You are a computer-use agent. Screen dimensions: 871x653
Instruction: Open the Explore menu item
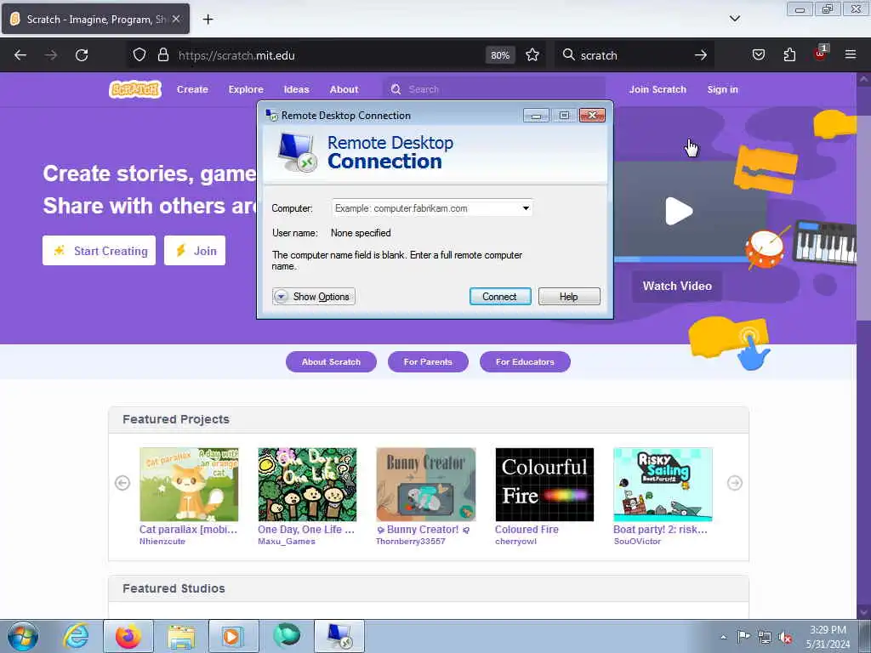click(246, 89)
